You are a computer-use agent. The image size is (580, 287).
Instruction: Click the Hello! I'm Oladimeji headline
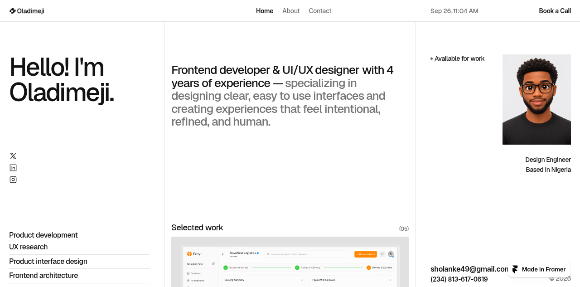62,79
